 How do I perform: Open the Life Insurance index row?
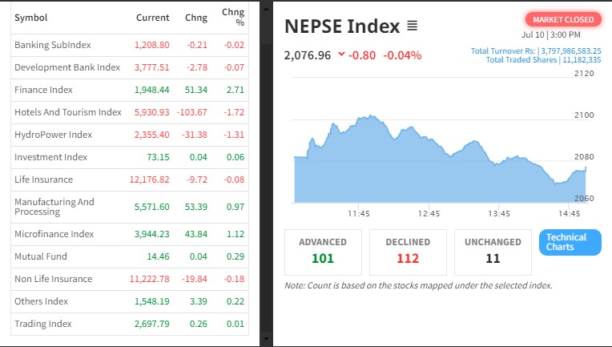click(43, 180)
